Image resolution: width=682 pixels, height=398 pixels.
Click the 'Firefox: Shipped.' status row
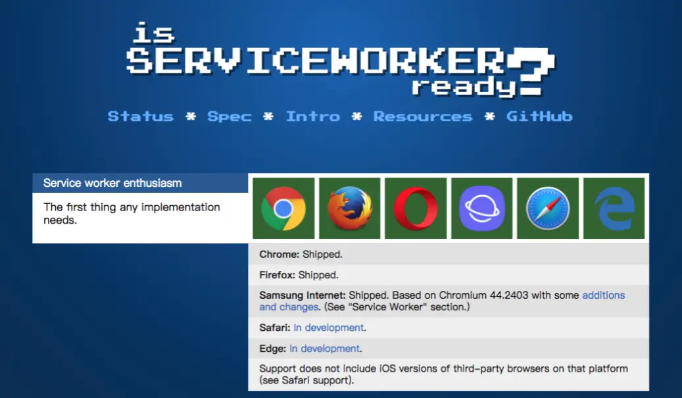(x=449, y=275)
